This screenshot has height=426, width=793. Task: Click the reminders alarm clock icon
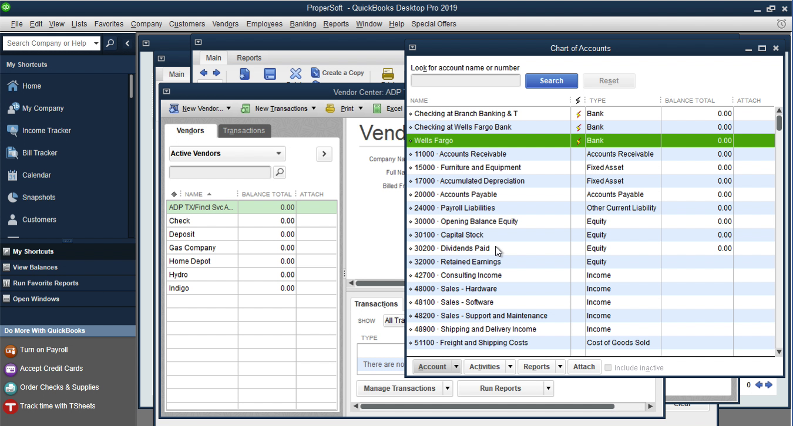pos(781,24)
